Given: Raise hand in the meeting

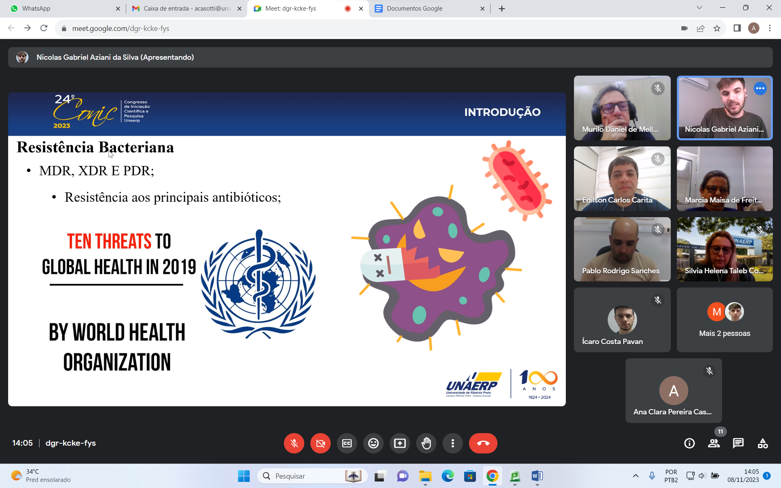Looking at the screenshot, I should click(x=426, y=443).
